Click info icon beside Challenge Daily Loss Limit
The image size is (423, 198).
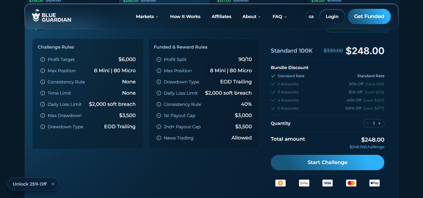pyautogui.click(x=43, y=105)
